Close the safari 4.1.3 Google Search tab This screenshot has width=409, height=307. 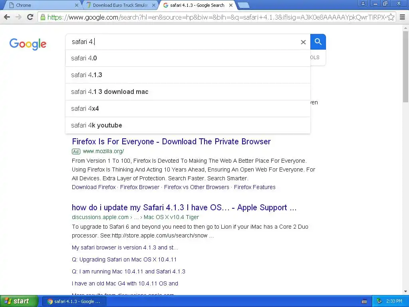coord(231,5)
